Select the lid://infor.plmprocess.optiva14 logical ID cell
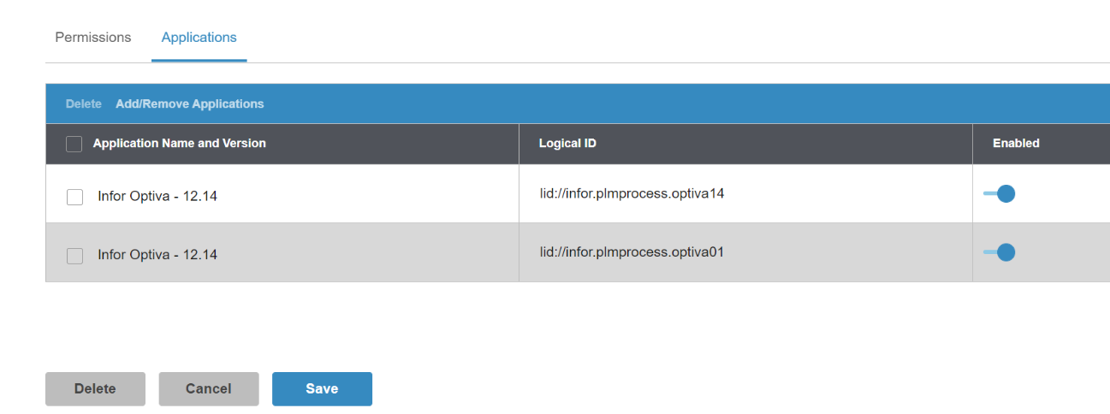Screen dimensions: 1110x414 pyautogui.click(x=632, y=193)
